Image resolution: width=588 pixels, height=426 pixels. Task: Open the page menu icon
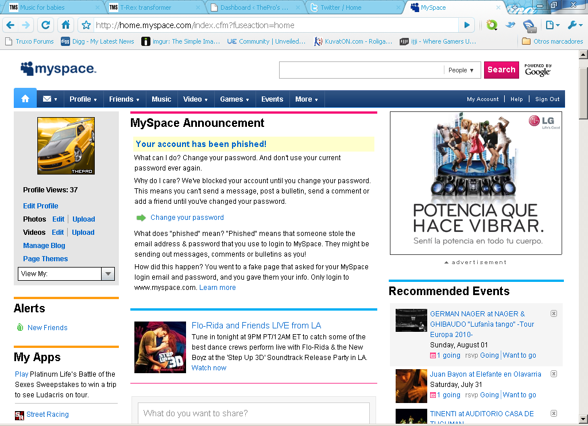[553, 25]
